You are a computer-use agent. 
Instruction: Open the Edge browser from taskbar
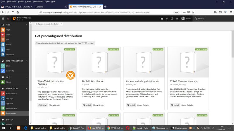pos(25,128)
